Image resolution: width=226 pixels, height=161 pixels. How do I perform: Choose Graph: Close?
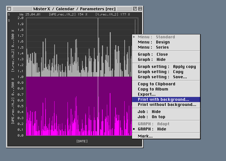[166, 54]
